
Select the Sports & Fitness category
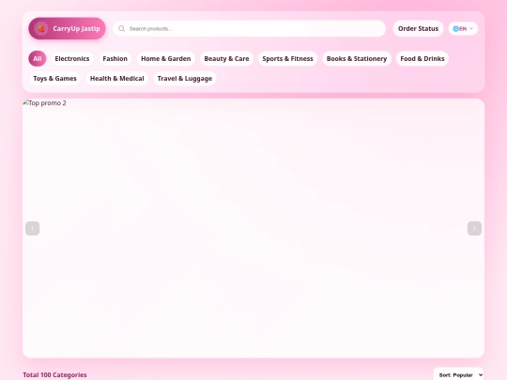288,58
